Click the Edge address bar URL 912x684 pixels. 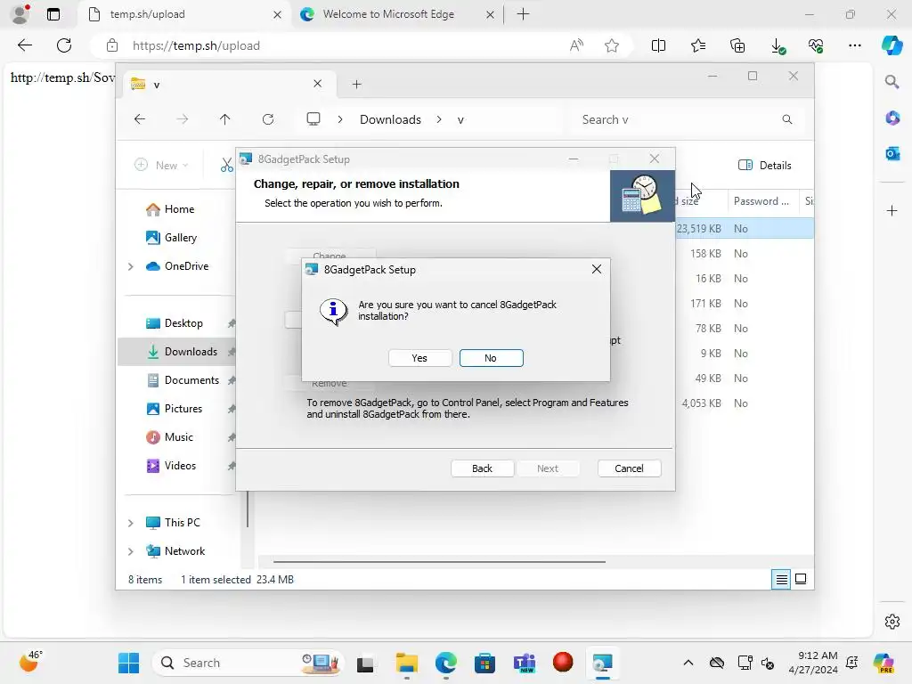point(196,46)
